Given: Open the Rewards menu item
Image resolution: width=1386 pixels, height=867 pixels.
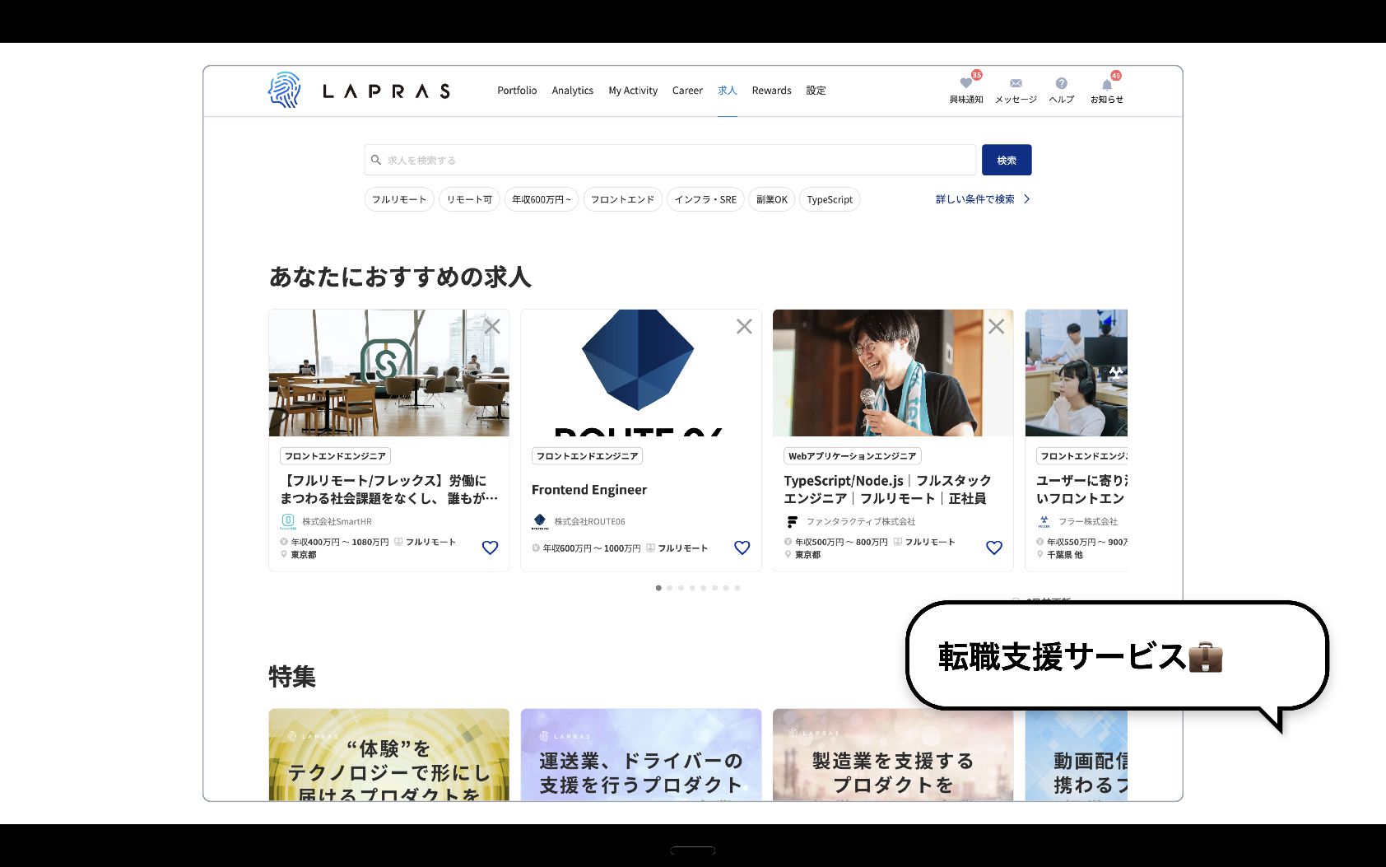Looking at the screenshot, I should click(x=771, y=91).
